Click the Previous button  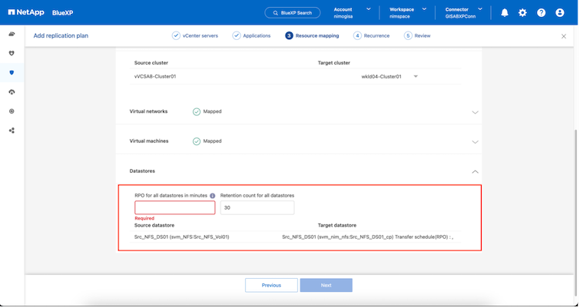tap(271, 285)
